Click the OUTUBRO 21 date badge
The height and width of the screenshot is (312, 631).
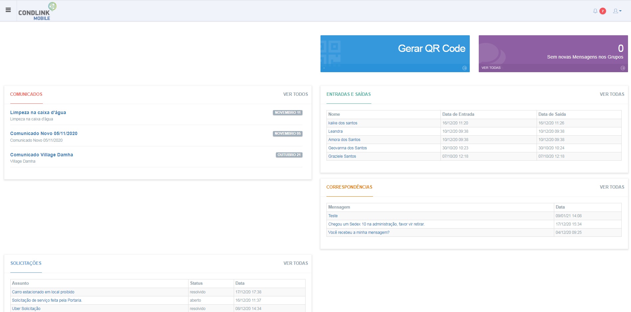coord(289,155)
